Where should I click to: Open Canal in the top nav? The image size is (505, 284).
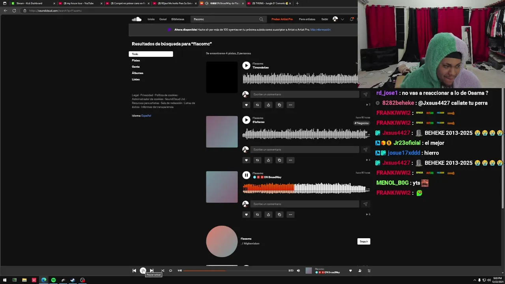(163, 19)
